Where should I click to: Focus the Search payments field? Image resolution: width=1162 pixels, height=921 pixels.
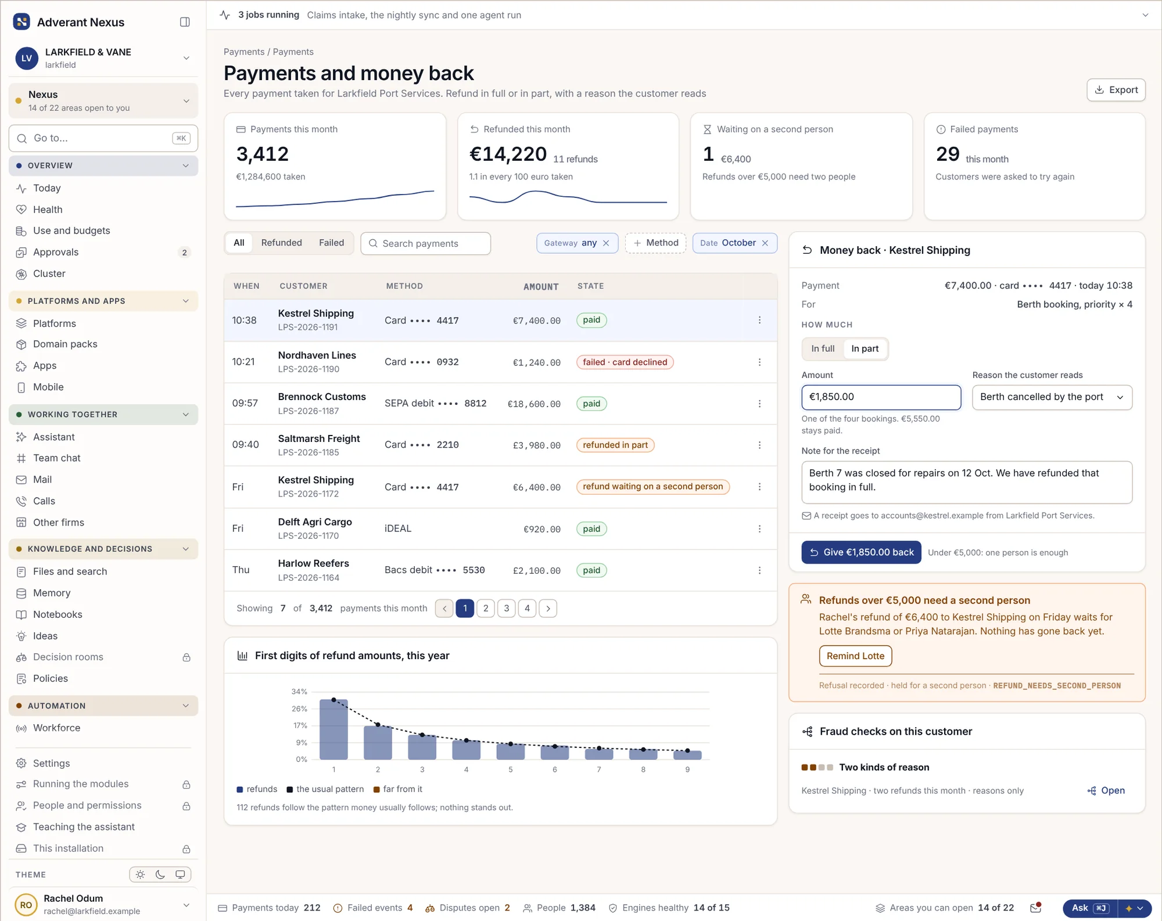[x=425, y=244]
